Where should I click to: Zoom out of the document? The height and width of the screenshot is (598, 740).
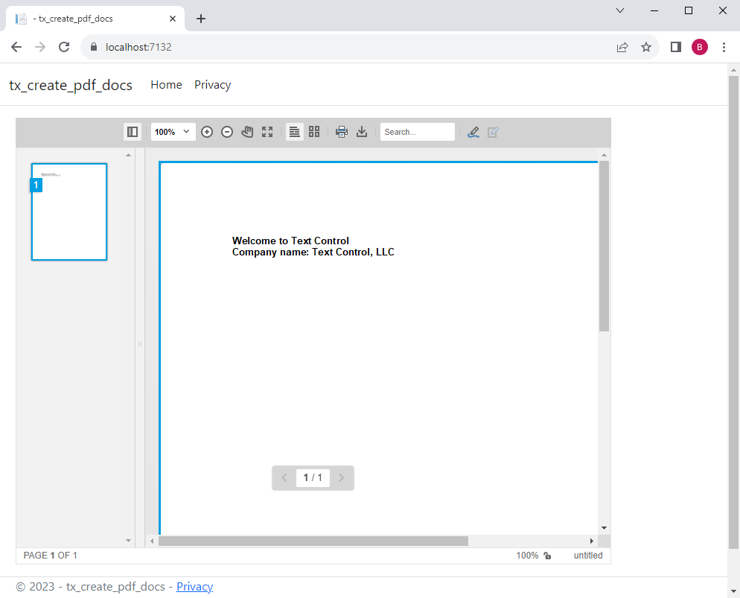(227, 131)
